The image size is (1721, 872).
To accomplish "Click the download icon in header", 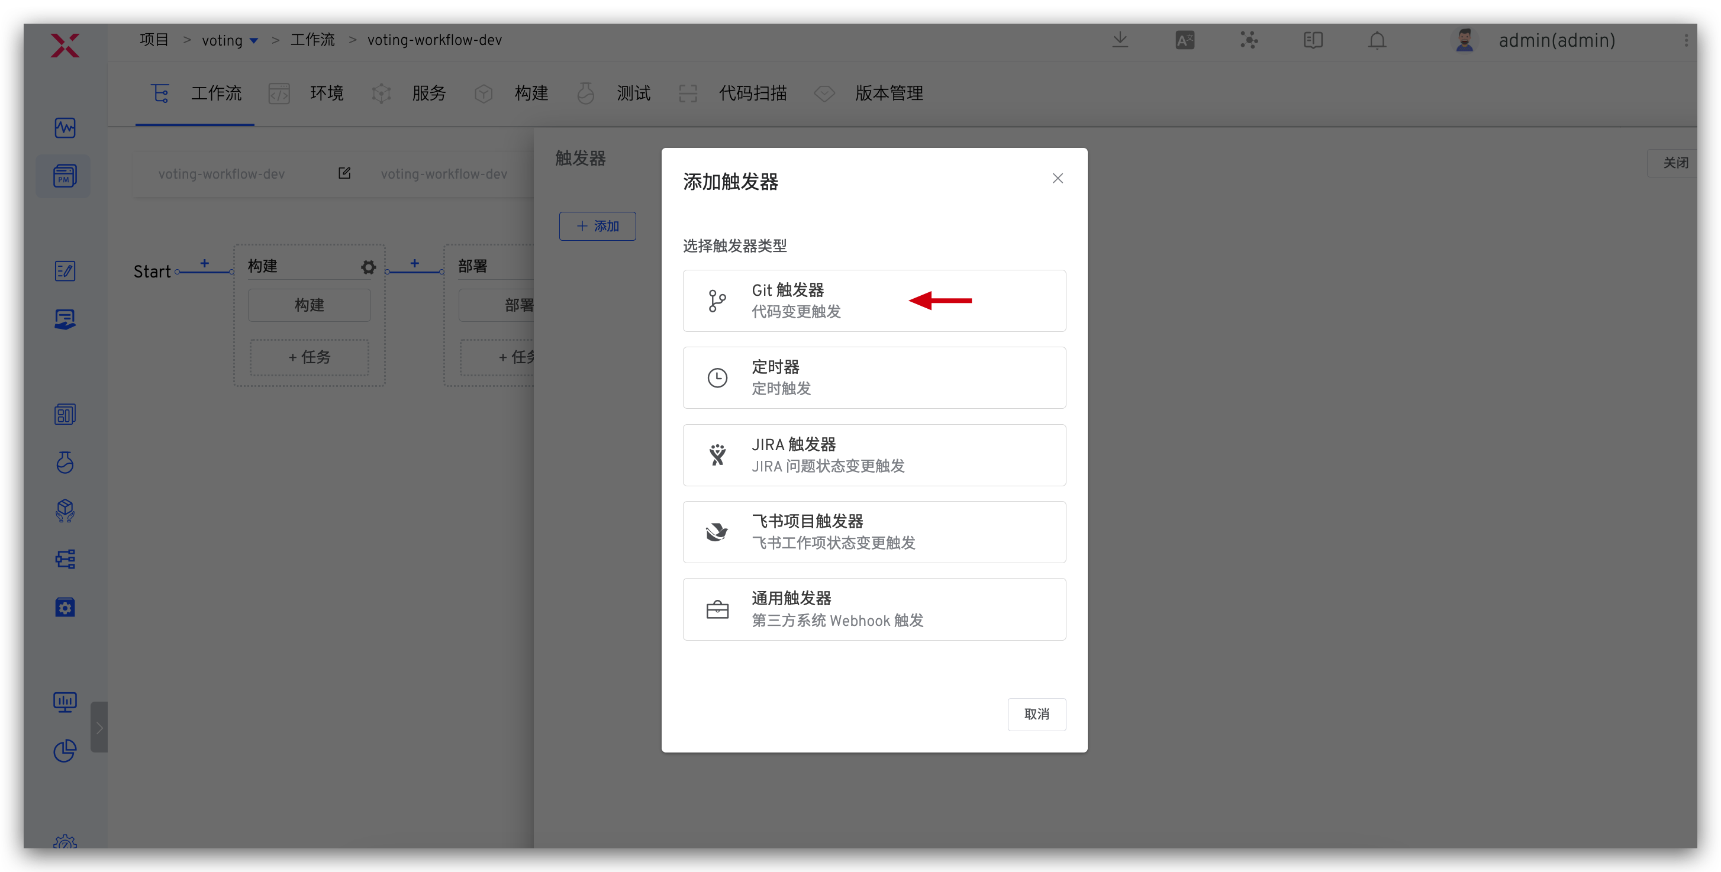I will click(1120, 40).
